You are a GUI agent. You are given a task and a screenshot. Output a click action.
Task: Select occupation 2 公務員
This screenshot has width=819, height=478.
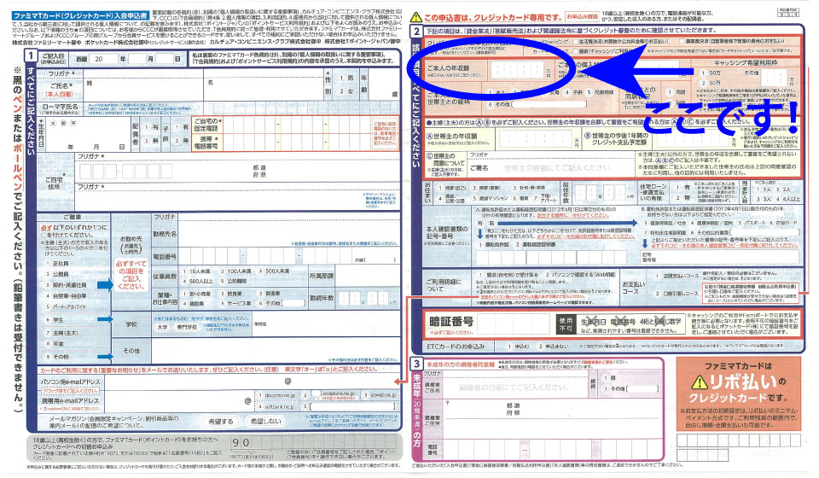click(x=57, y=274)
